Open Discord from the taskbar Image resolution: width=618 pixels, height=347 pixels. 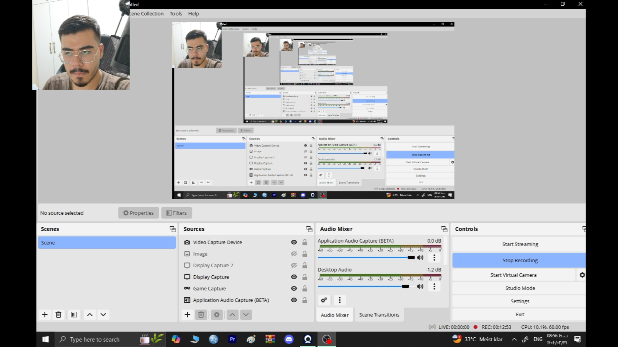coord(289,339)
